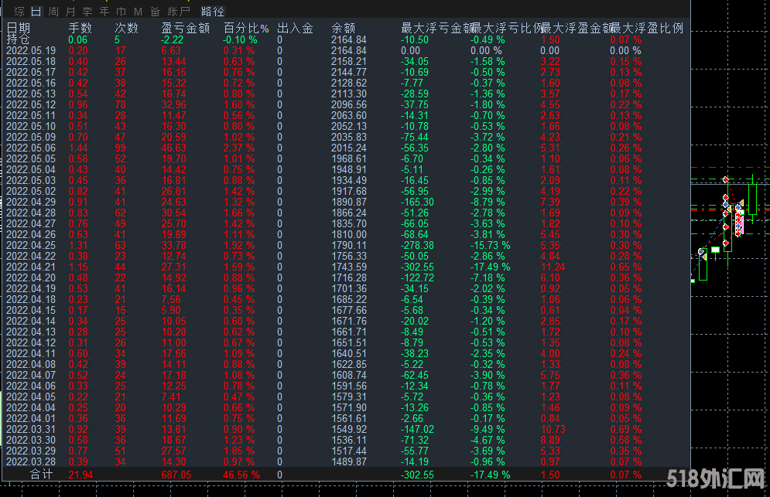Click trade count 99 on 2022.05.06
770x497 pixels.
(x=120, y=148)
